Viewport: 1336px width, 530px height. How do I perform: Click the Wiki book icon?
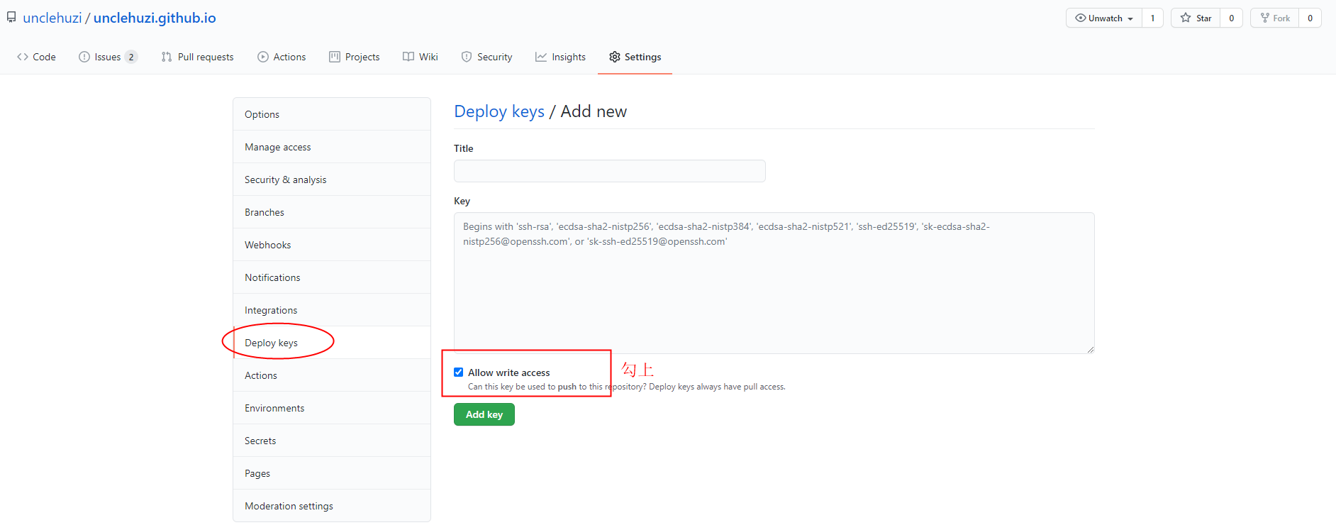(x=408, y=57)
